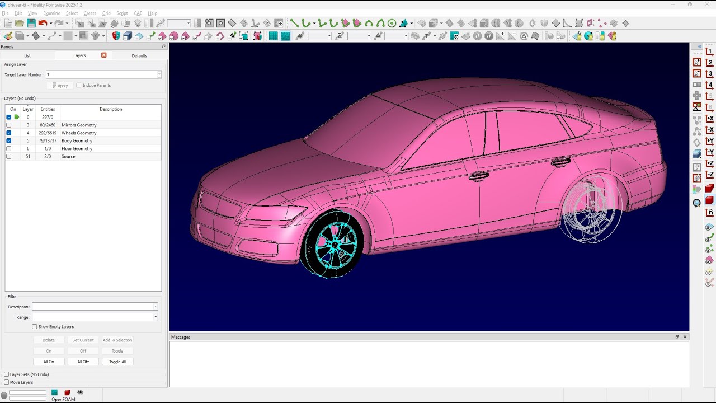Open the Script menu

[x=122, y=13]
